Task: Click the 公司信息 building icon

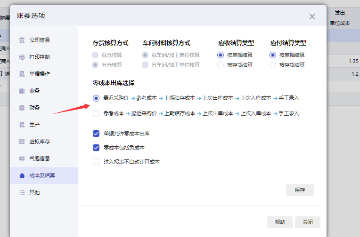Action: point(22,40)
